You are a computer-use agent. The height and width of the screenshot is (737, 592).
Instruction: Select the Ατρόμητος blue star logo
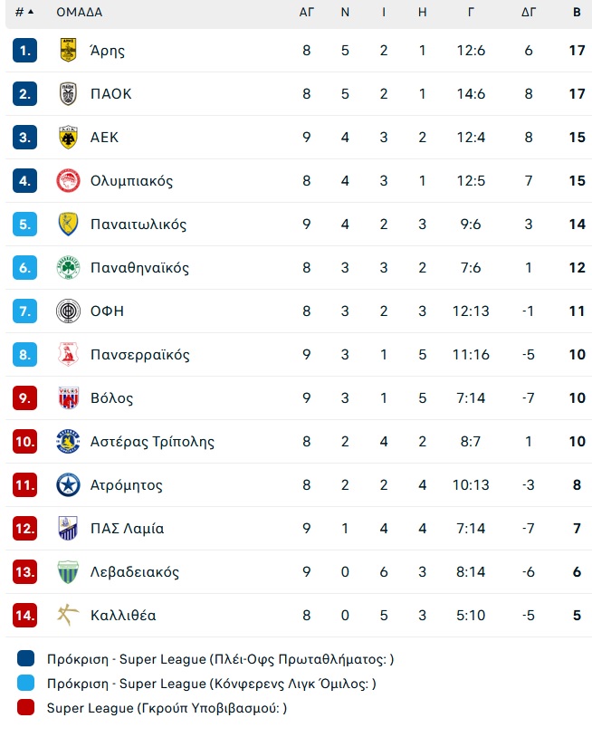tap(68, 485)
